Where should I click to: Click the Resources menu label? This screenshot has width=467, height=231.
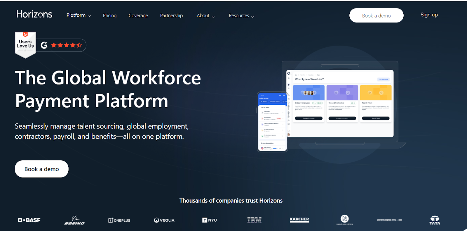point(239,15)
